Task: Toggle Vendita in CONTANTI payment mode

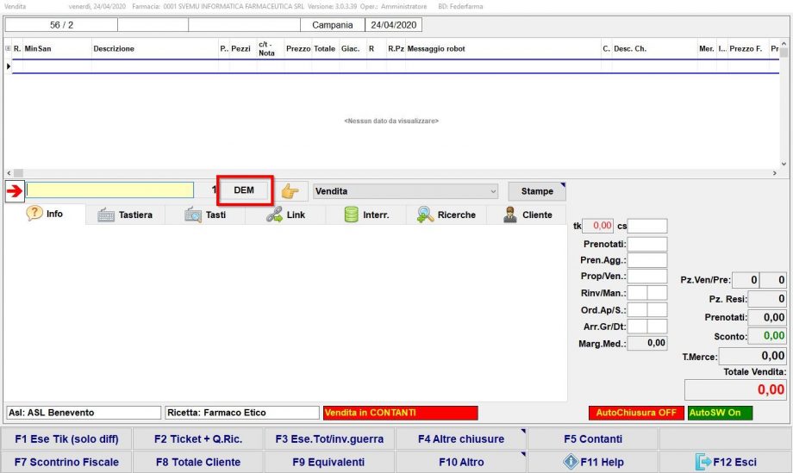Action: [400, 413]
